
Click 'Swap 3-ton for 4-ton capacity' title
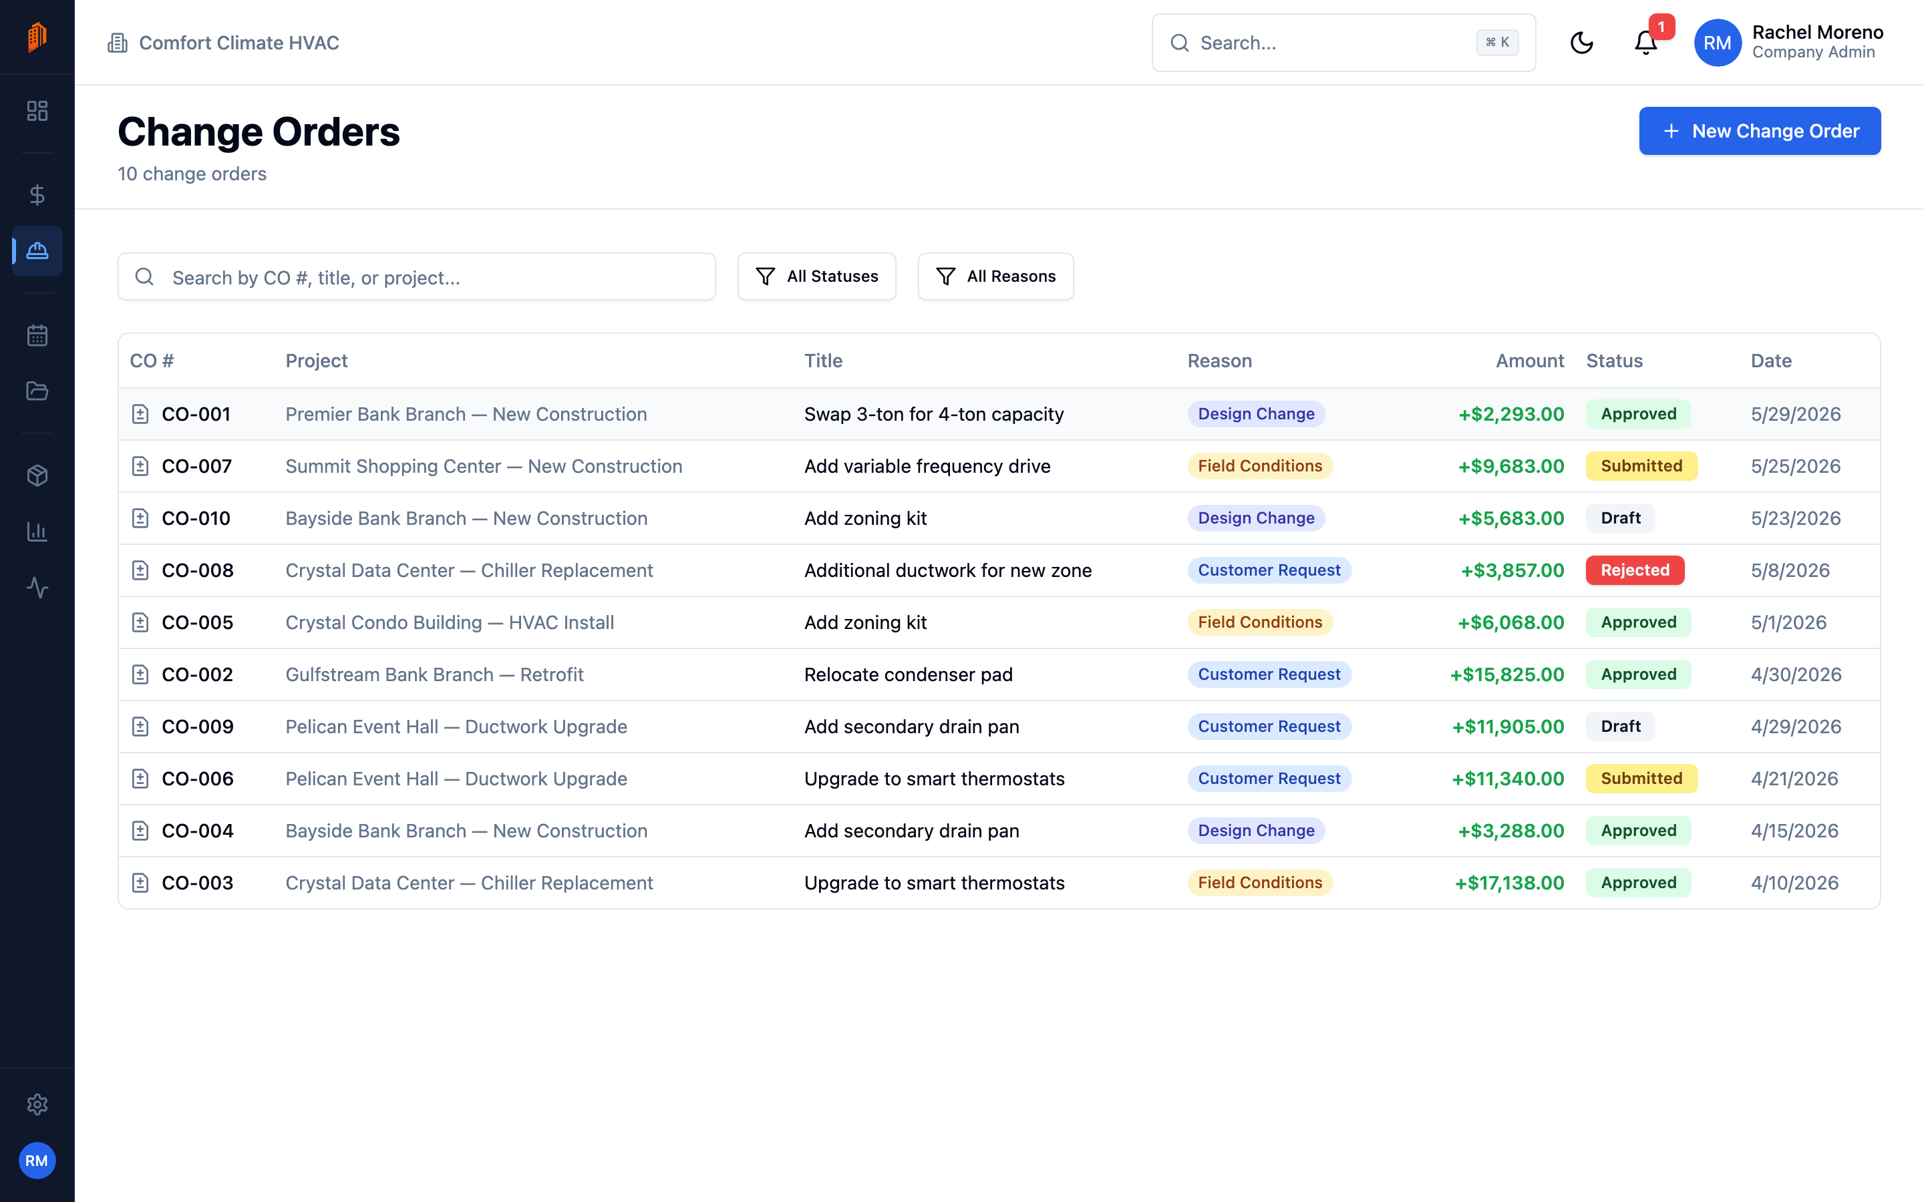click(x=933, y=414)
